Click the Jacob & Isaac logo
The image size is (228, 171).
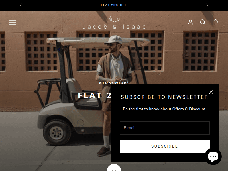pyautogui.click(x=114, y=23)
